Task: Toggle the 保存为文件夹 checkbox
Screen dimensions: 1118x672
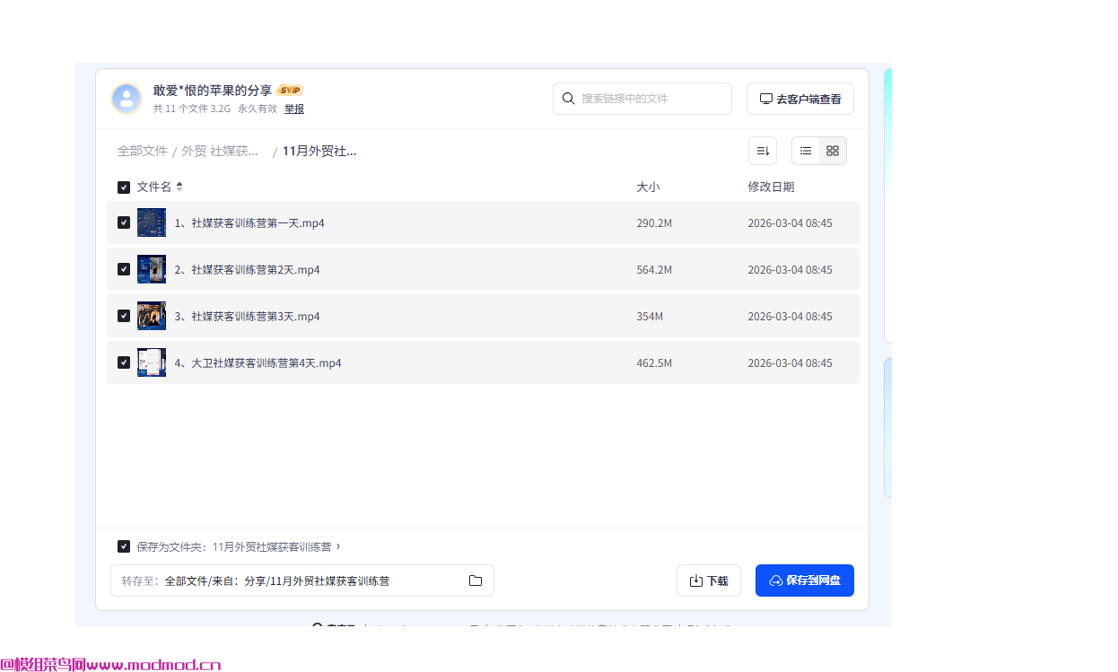Action: (124, 546)
